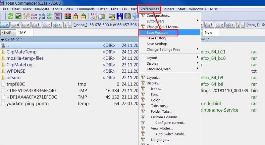Select the mozilla-temp-files folder
This screenshot has width=265, height=145.
69,58
